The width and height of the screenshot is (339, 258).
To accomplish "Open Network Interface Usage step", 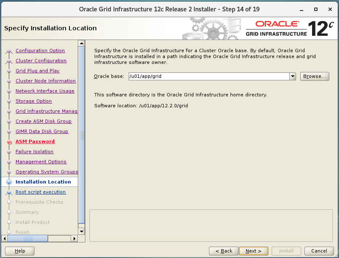I will tap(45, 91).
